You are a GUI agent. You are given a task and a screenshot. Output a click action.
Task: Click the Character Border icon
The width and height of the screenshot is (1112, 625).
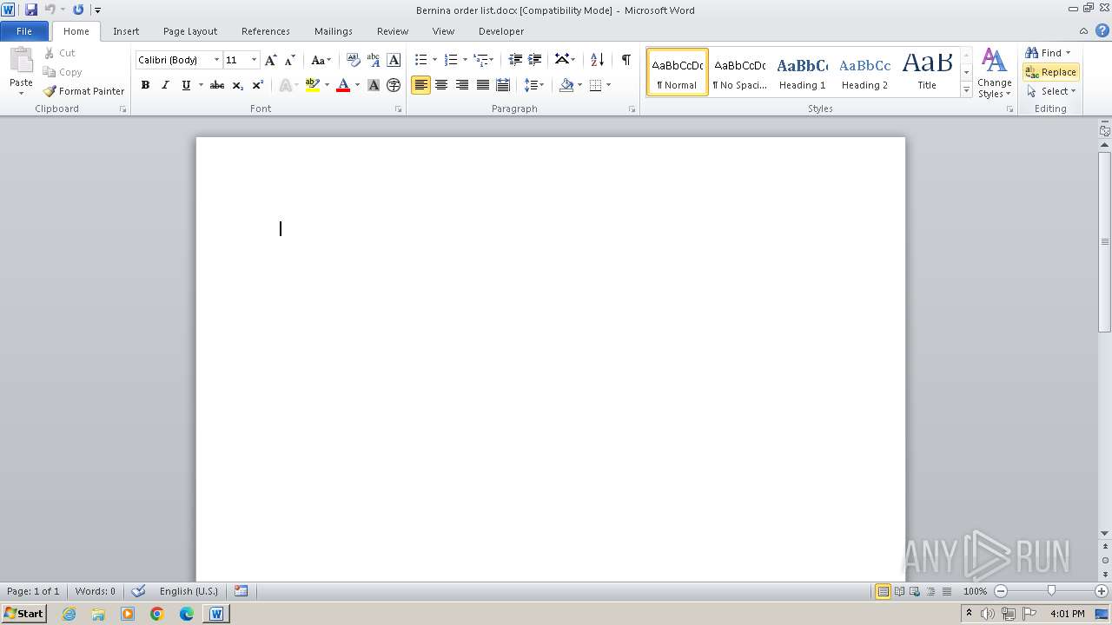[x=394, y=60]
